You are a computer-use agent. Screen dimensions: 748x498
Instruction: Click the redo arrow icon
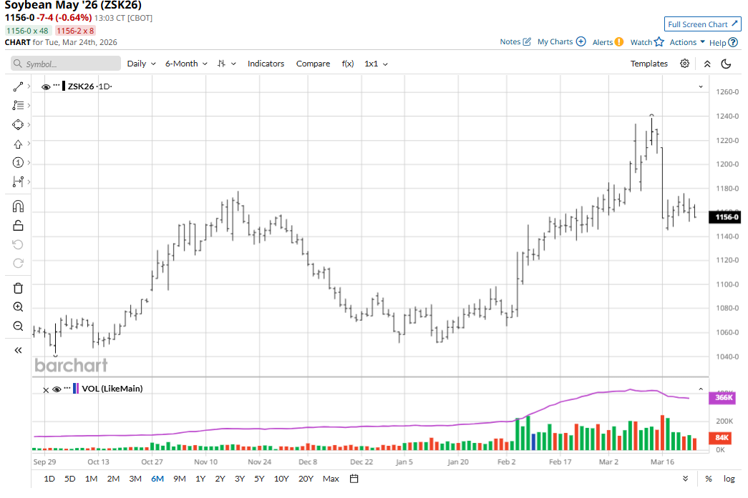(x=18, y=263)
